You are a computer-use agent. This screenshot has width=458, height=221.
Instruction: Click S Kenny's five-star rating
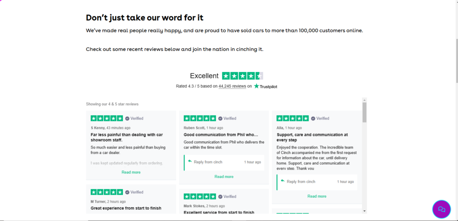106,119
